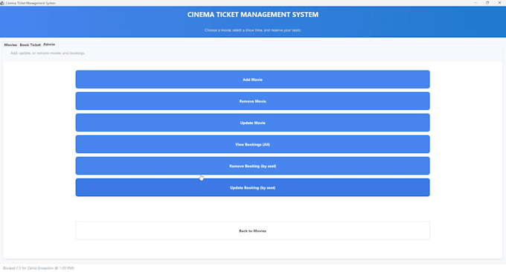Click the app icon in title bar
Image resolution: width=506 pixels, height=272 pixels.
[2, 3]
